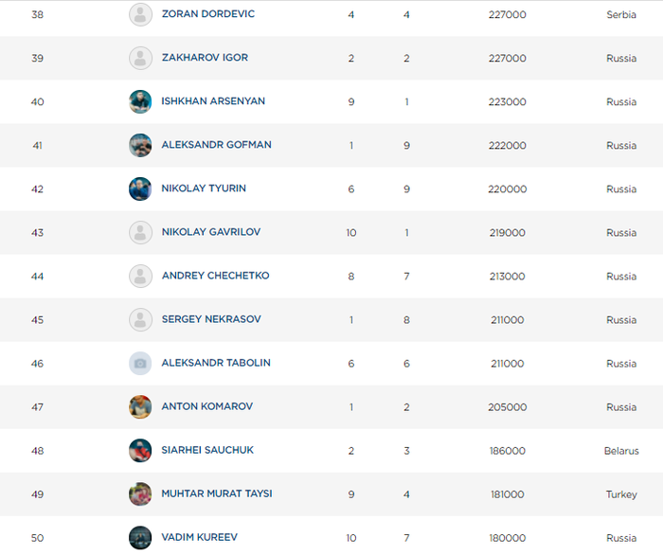
Task: Open Zoran Dordevic player link
Action: [207, 14]
